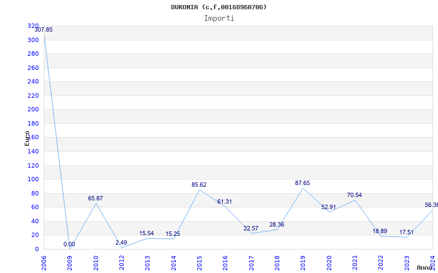Click the 2.49 value label
Image resolution: width=438 pixels, height=273 pixels.
[x=121, y=242]
